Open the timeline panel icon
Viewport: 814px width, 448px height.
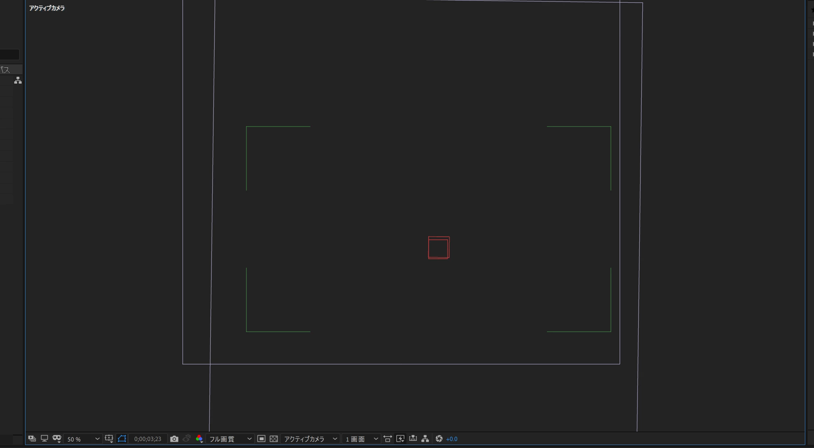coord(413,439)
